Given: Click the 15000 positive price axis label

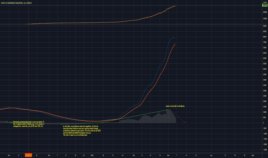Looking at the screenshot, I should click(265, 107).
